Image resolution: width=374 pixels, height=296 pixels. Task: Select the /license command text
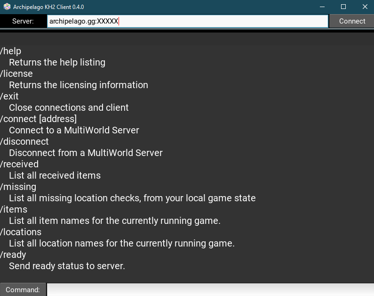(16, 74)
